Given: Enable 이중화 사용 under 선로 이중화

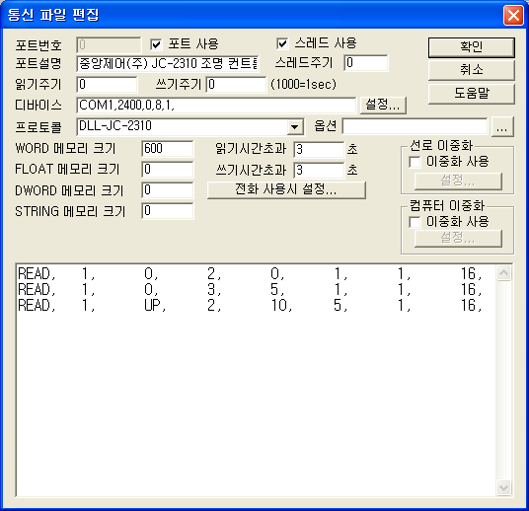Looking at the screenshot, I should click(x=415, y=162).
